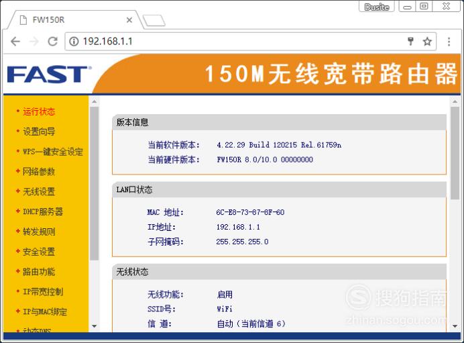
Task: Click sidebar scrollbar down arrow
Action: pos(94,326)
